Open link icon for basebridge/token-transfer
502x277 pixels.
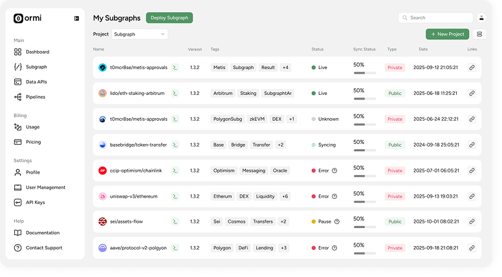click(472, 145)
